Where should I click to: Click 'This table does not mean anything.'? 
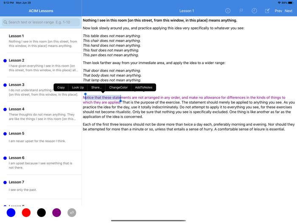[112, 36]
